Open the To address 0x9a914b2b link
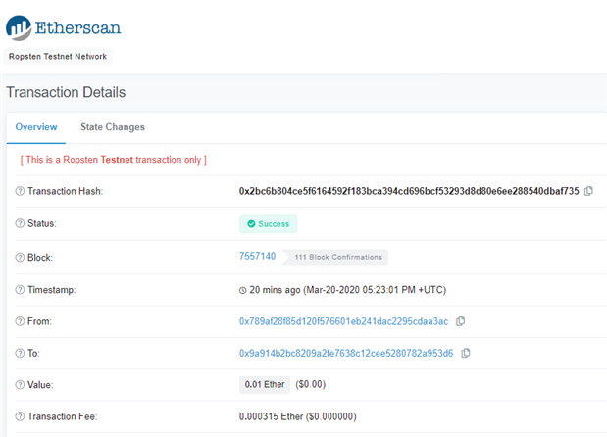 click(x=346, y=353)
